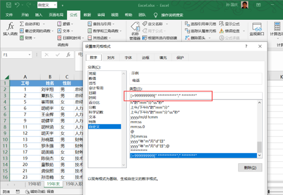Open the Watch Window
Screen dimensions: 283x195
[257, 29]
